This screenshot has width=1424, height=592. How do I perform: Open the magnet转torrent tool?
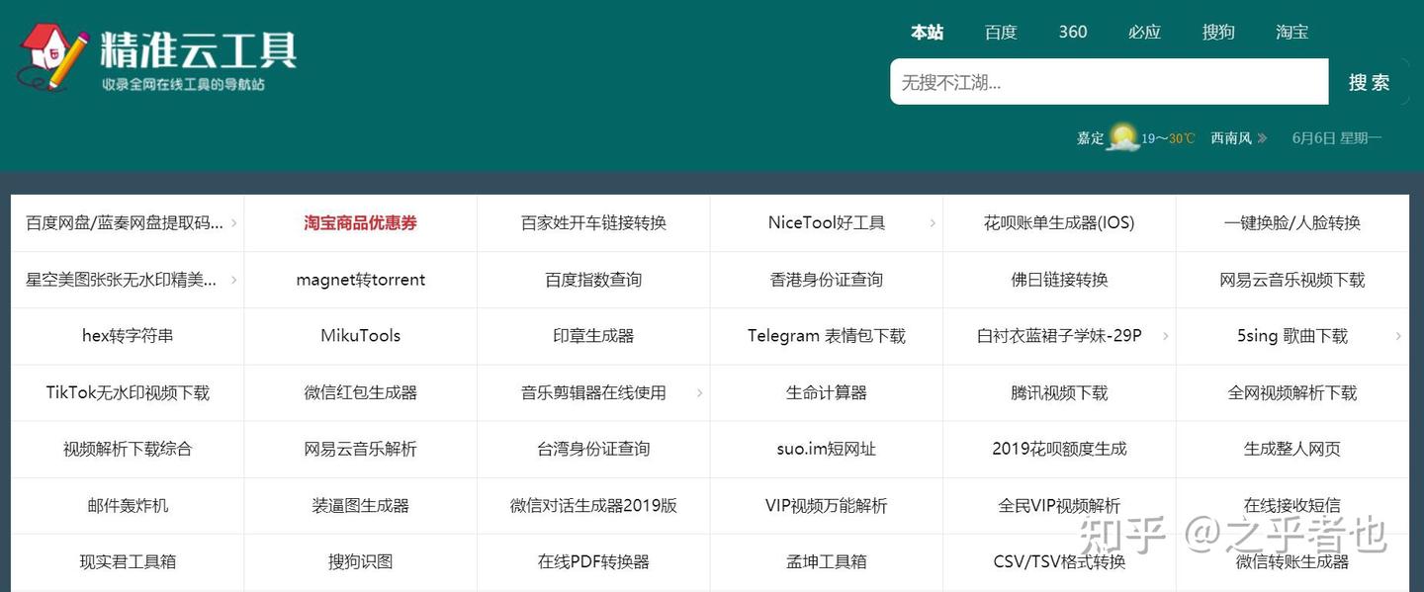coord(360,280)
